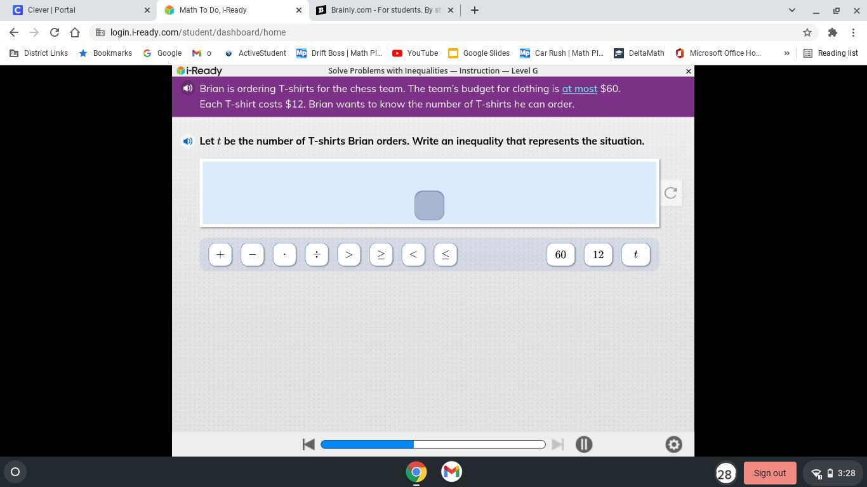Image resolution: width=867 pixels, height=487 pixels.
Task: Select the greater than symbol tile
Action: [x=349, y=254]
